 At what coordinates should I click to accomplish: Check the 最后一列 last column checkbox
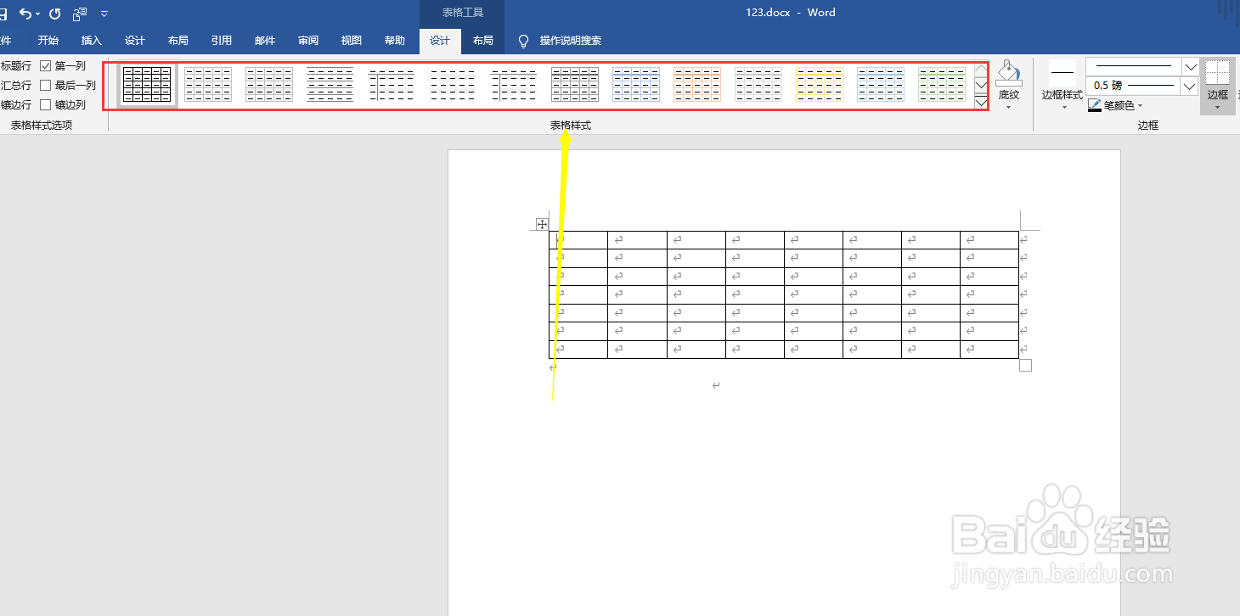(46, 85)
